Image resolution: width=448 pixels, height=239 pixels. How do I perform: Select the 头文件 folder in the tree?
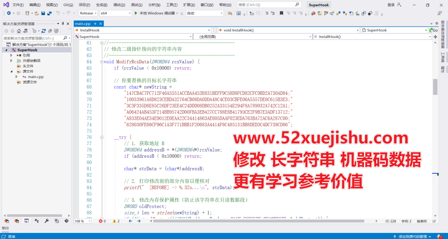(x=28, y=66)
